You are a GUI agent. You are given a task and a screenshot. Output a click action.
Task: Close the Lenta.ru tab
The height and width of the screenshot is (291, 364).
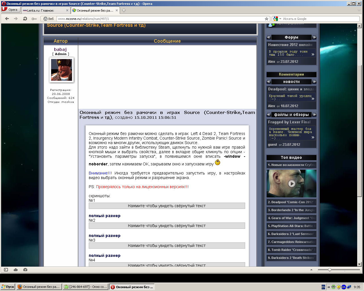click(x=67, y=10)
